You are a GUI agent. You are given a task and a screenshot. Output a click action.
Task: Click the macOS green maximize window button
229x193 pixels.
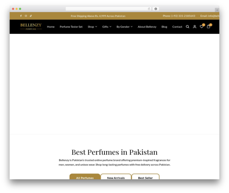point(20,9)
